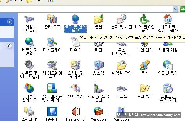Open 디스플레이 settings icon
Viewport: 185px width, 121px height.
(x=52, y=42)
